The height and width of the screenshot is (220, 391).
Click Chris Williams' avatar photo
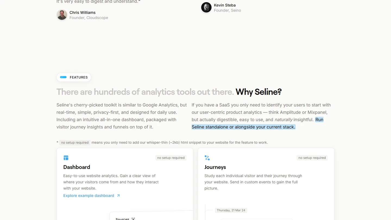(x=62, y=15)
